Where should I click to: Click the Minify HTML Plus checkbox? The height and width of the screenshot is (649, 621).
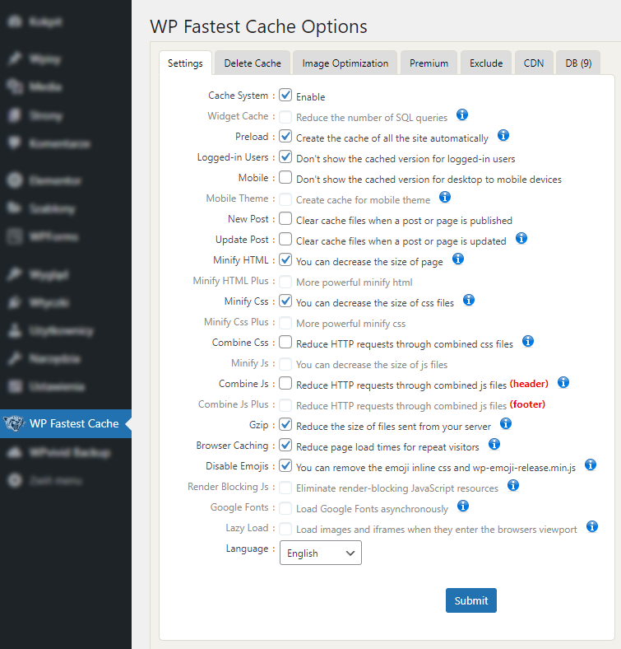(x=285, y=282)
